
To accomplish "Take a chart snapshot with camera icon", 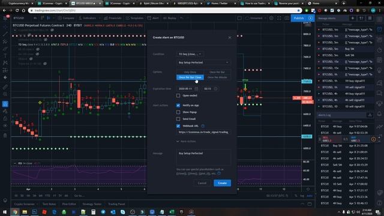I will click(x=287, y=18).
